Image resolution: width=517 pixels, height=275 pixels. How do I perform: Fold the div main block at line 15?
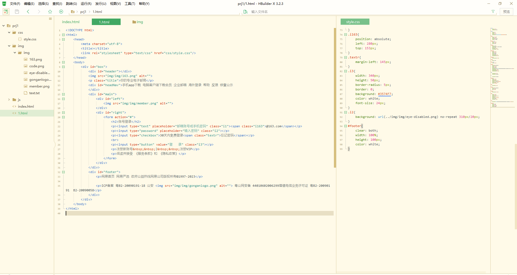(64, 94)
